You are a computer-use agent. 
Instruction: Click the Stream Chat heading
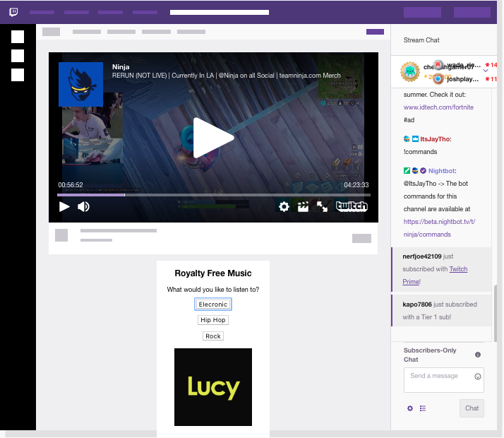click(421, 40)
